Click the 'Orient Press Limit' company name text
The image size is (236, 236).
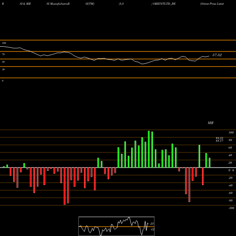click(212, 4)
